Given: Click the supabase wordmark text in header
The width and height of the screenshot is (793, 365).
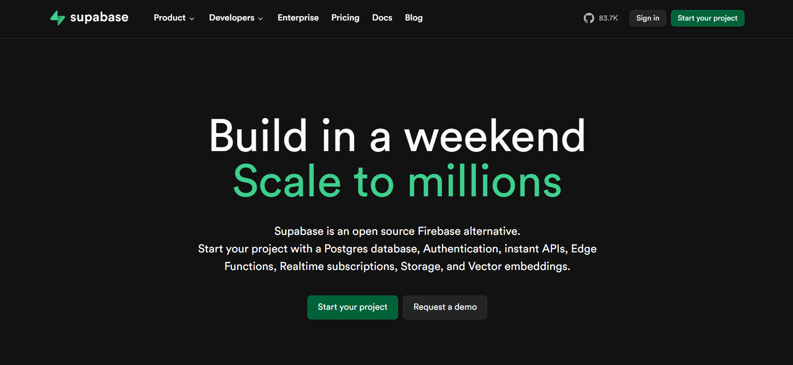Looking at the screenshot, I should (99, 18).
